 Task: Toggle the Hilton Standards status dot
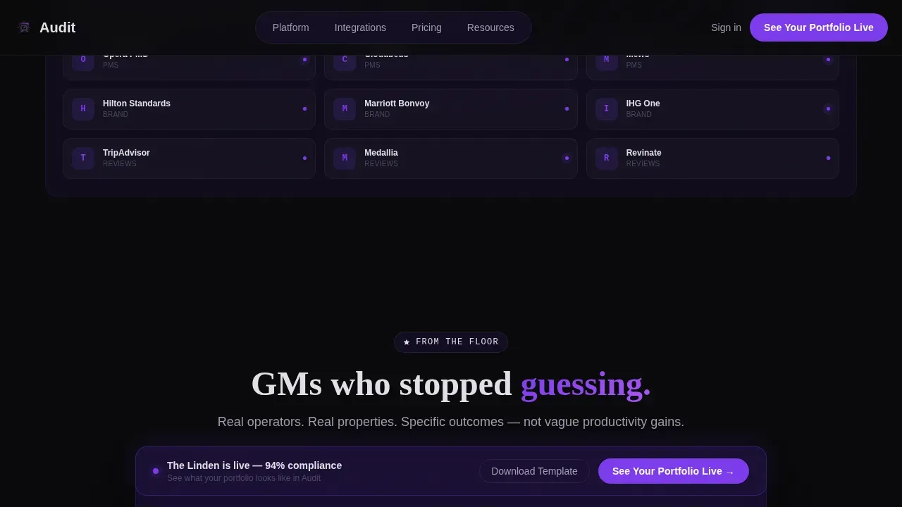click(304, 109)
